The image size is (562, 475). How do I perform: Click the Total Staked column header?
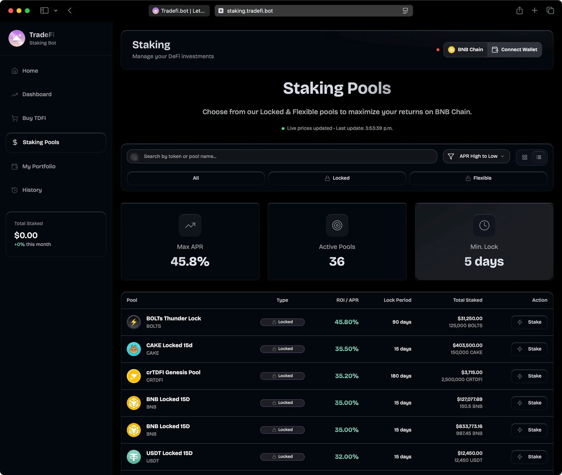click(468, 300)
